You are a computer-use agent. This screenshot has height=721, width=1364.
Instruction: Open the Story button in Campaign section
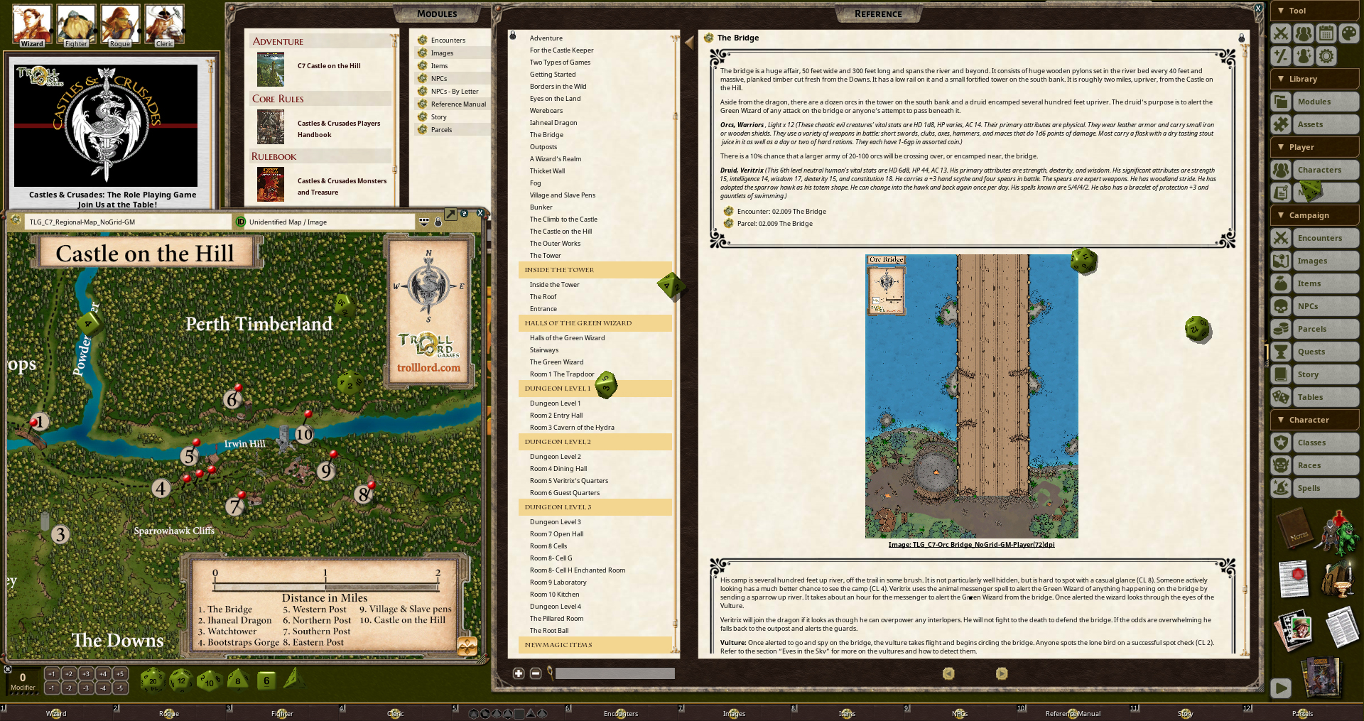pos(1326,374)
